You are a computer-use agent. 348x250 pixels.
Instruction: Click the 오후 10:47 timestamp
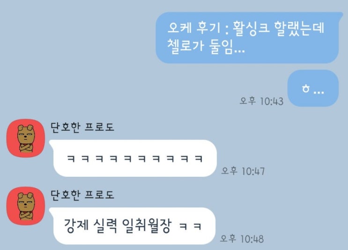tap(243, 171)
